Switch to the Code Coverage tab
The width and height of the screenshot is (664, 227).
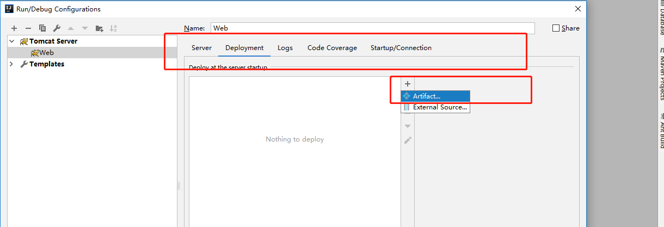click(x=332, y=48)
